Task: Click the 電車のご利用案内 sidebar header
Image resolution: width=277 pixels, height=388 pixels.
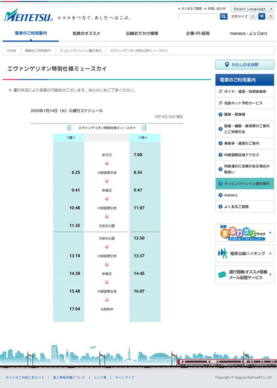Action: [245, 80]
